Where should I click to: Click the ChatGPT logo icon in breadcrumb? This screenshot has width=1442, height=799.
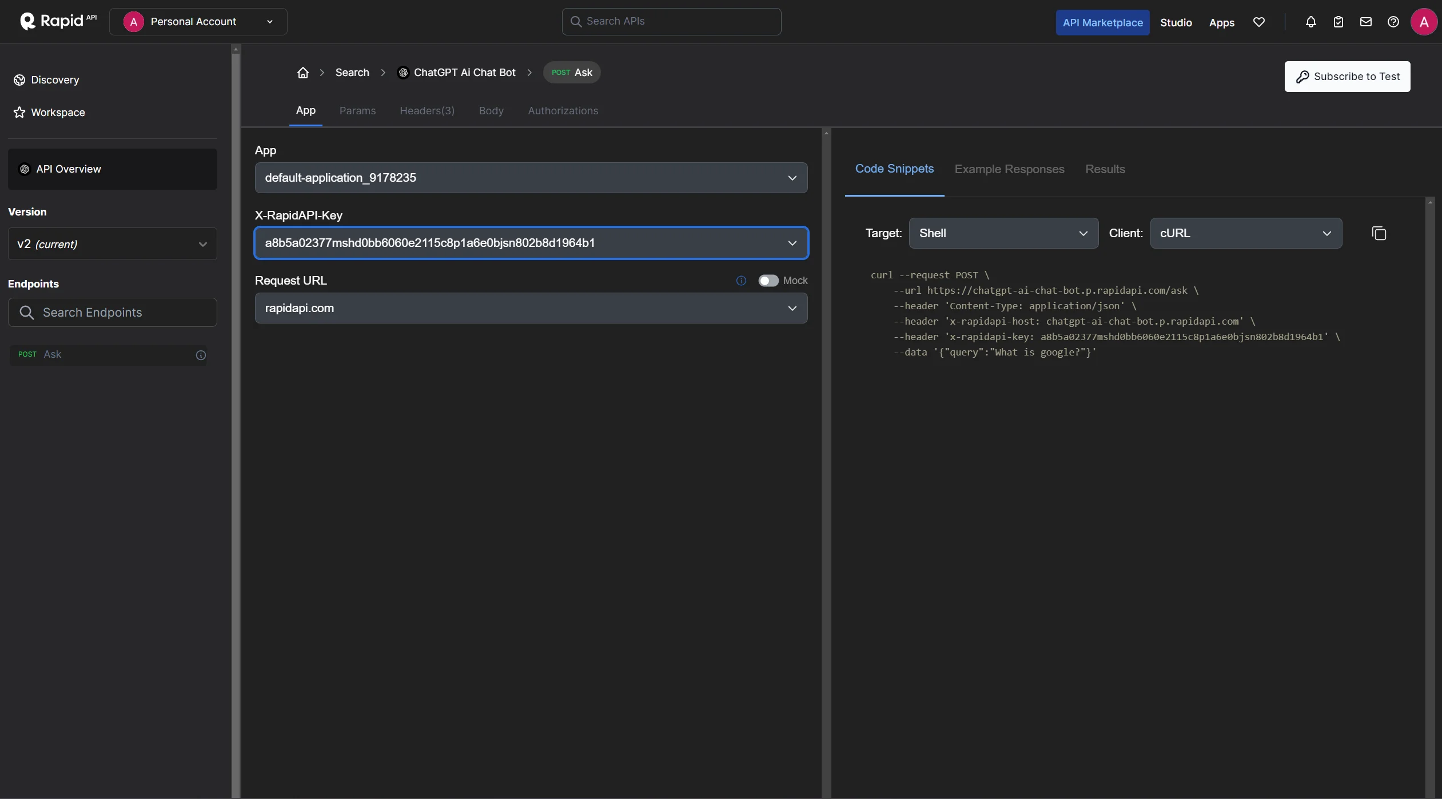[403, 73]
